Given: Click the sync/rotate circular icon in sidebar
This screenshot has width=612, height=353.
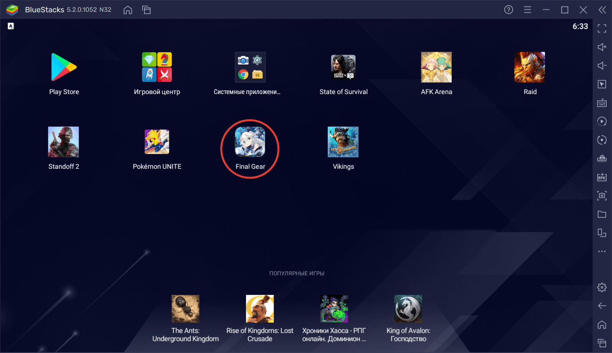Looking at the screenshot, I should click(602, 140).
